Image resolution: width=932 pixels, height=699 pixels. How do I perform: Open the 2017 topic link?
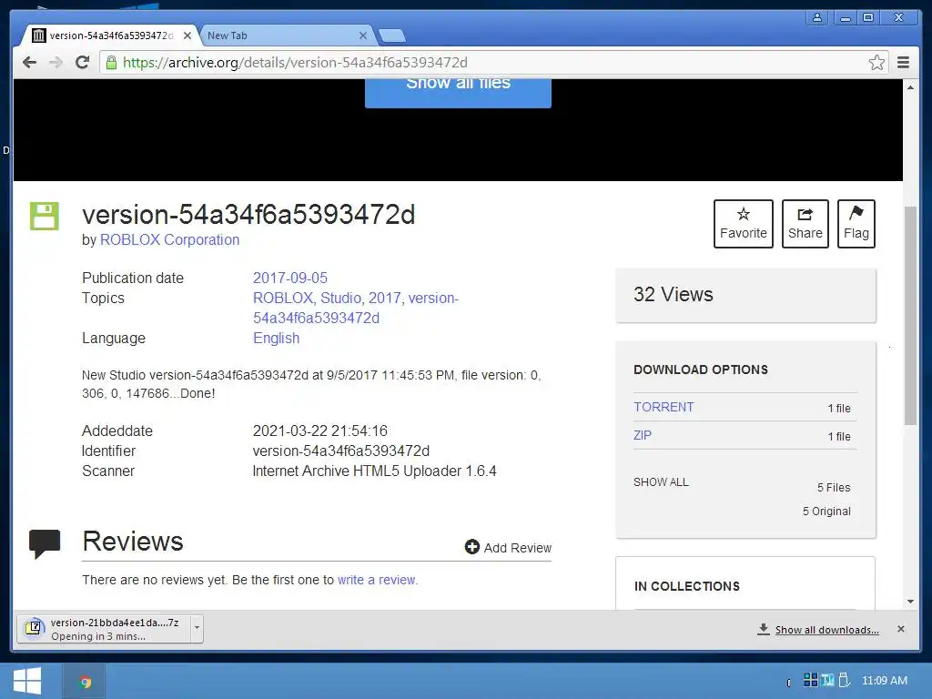385,298
